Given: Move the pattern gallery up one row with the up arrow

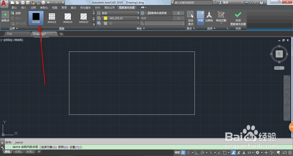Looking at the screenshot, I should [x=94, y=14].
